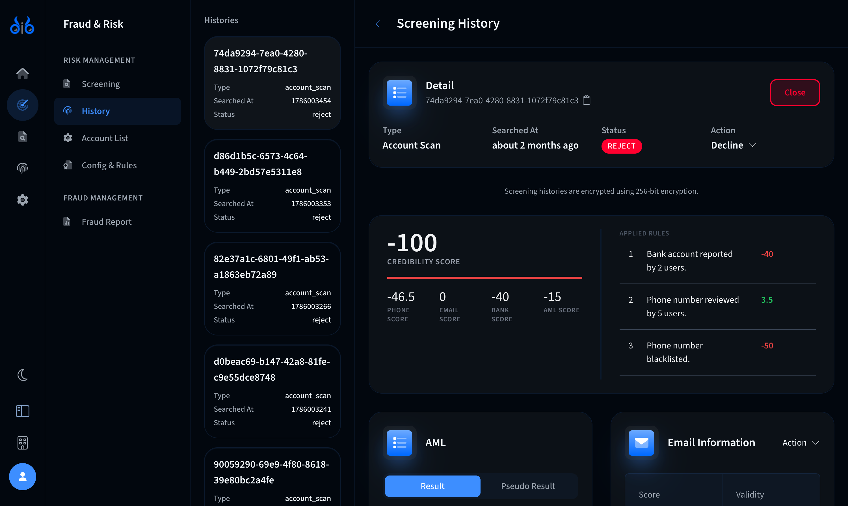The height and width of the screenshot is (506, 848).
Task: Select rule 'Phone number blacklisted.'
Action: [717, 352]
